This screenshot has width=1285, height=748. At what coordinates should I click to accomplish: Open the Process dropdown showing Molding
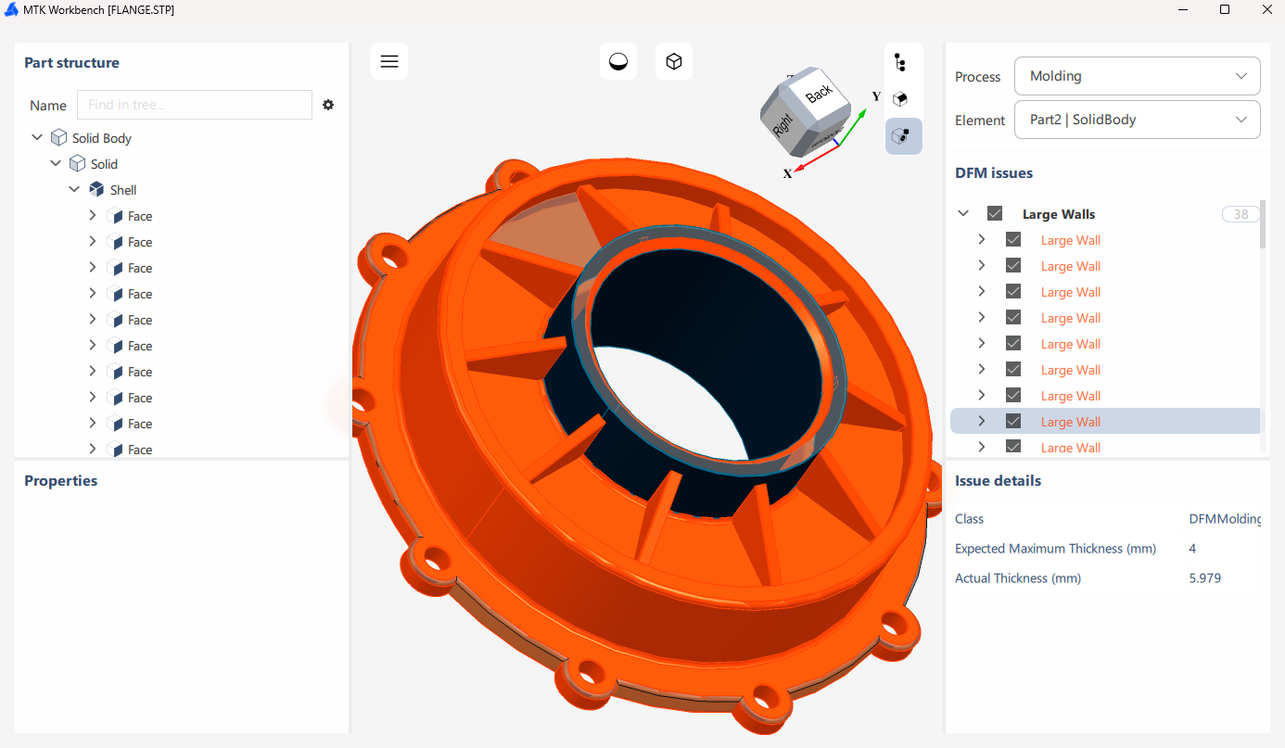point(1137,76)
